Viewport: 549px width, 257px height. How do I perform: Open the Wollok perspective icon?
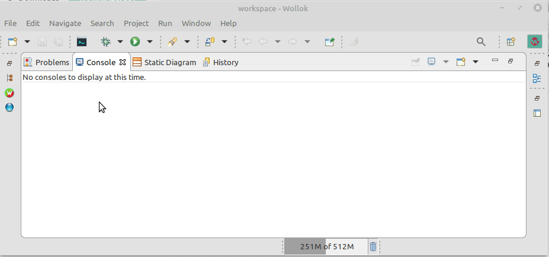(x=535, y=41)
